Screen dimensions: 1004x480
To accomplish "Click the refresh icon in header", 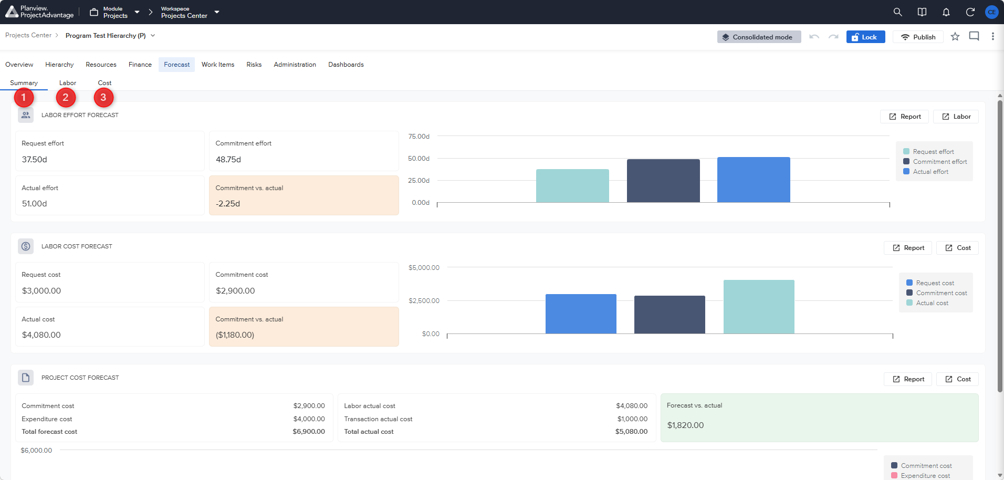I will pyautogui.click(x=970, y=12).
